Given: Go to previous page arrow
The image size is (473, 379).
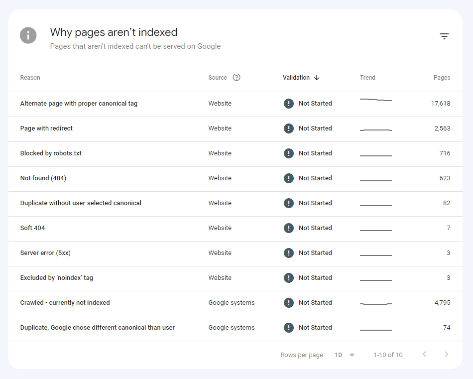Looking at the screenshot, I should [x=424, y=354].
